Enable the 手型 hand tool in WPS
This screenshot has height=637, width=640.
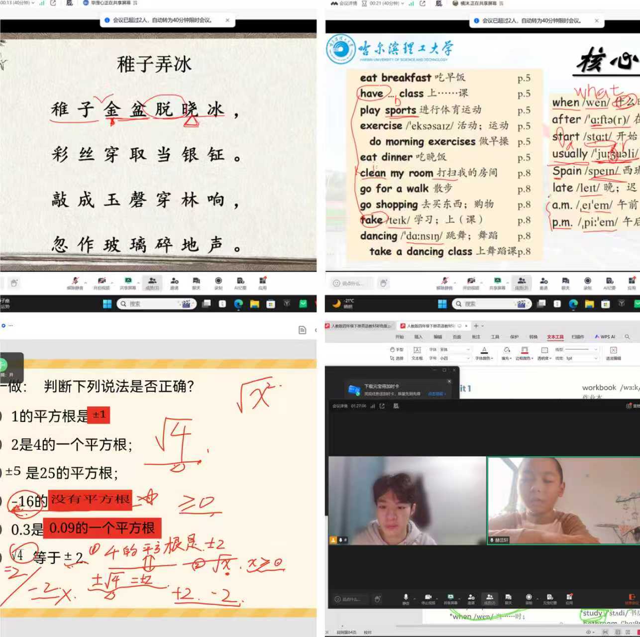click(397, 349)
